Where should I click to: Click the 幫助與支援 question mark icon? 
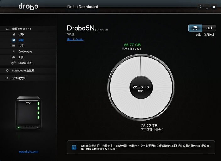pyautogui.click(x=7, y=78)
